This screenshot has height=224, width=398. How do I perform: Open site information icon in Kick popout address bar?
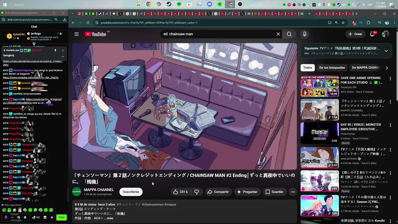pos(3,19)
